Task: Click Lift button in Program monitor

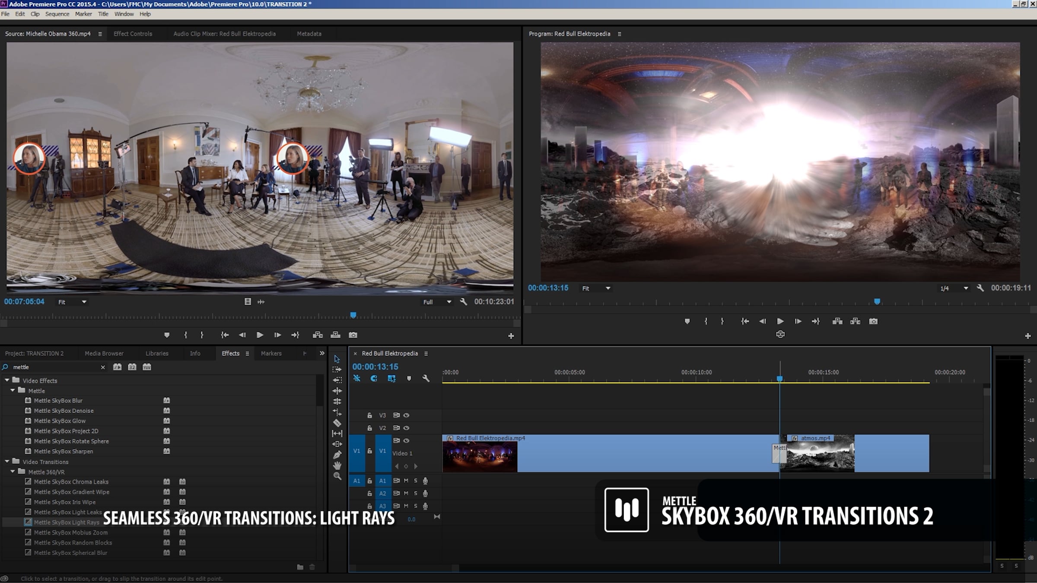Action: (837, 321)
